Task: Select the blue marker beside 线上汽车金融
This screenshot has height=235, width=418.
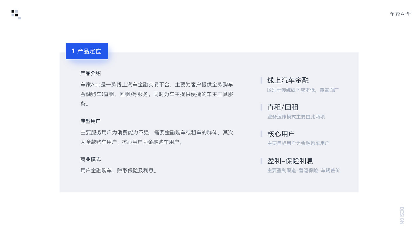Action: (x=262, y=81)
